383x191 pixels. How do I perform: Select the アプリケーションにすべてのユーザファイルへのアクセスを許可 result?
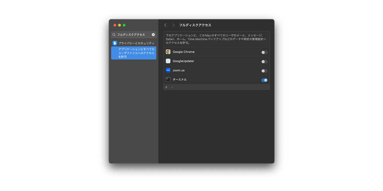(134, 53)
